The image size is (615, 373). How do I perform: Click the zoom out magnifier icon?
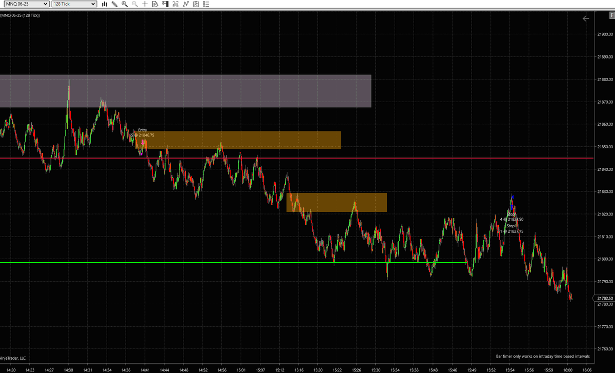(x=134, y=4)
